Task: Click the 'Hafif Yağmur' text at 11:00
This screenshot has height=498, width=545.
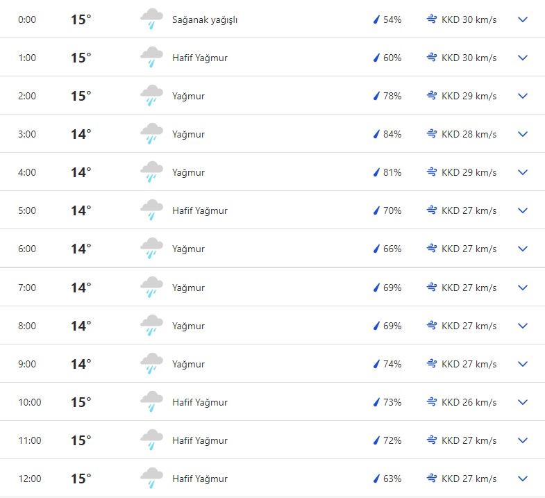Action: pos(200,440)
